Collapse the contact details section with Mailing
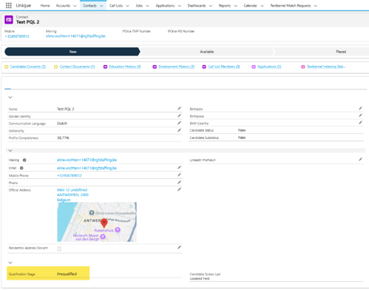369x290 pixels. point(10,150)
